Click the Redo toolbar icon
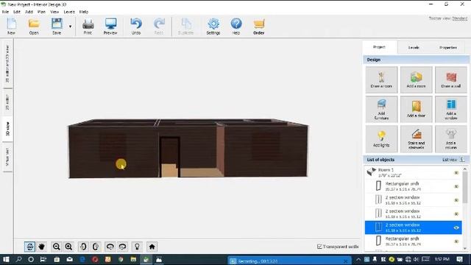471x265 pixels. 159,26
